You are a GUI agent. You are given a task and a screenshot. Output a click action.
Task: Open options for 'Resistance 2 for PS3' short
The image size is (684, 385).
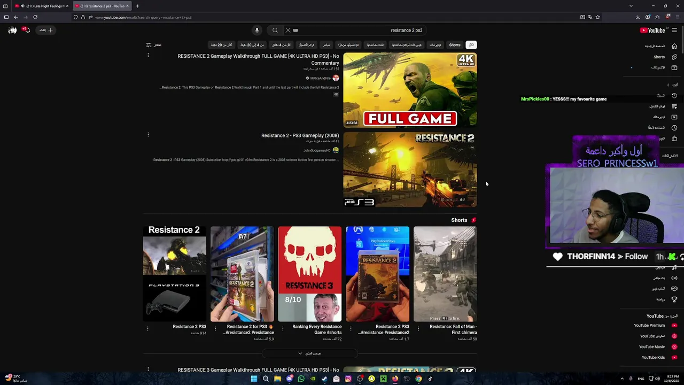tap(215, 328)
